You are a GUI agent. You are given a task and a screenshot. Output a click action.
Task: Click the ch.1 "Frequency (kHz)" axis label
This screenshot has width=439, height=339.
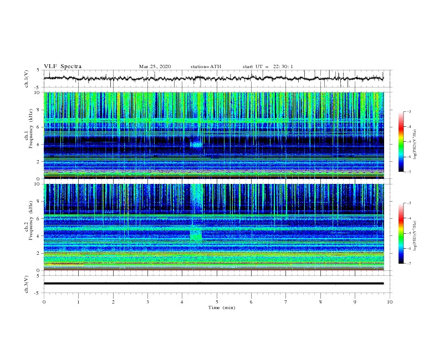click(x=31, y=129)
